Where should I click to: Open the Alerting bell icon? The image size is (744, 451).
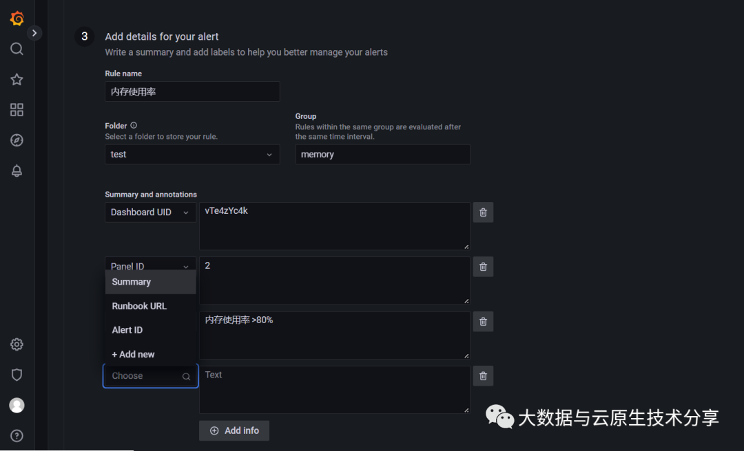pyautogui.click(x=17, y=171)
